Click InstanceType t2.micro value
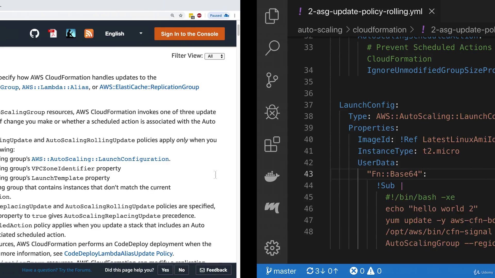This screenshot has width=495, height=278. [x=441, y=151]
